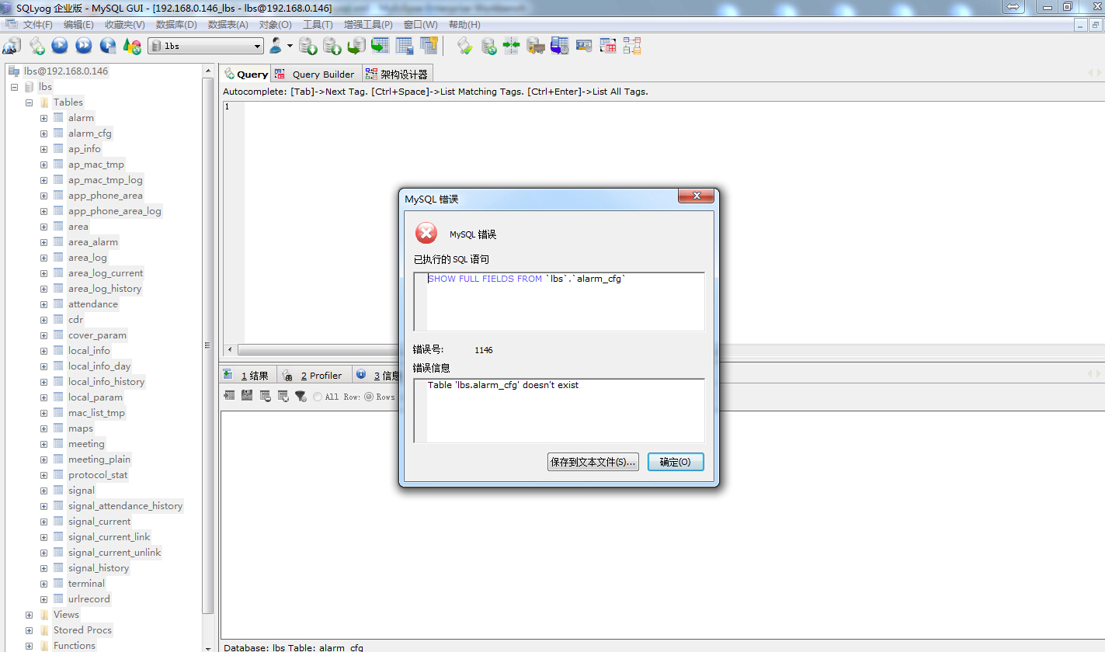Select the 1 结果 tab

[247, 376]
